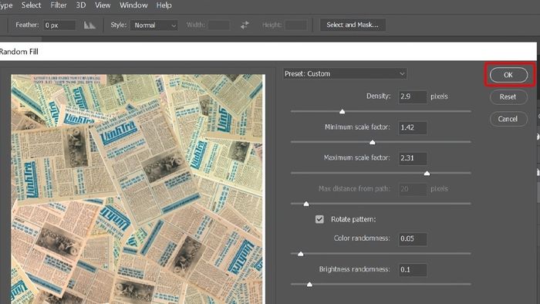Viewport: 540px width, 304px height.
Task: Open the Filter menu
Action: 59,5
